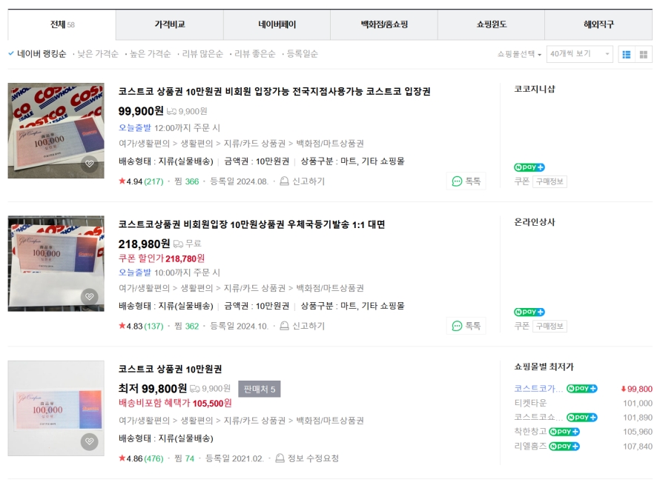Heart-save the 코코지니샵 Costco voucher thumbnail

click(89, 164)
